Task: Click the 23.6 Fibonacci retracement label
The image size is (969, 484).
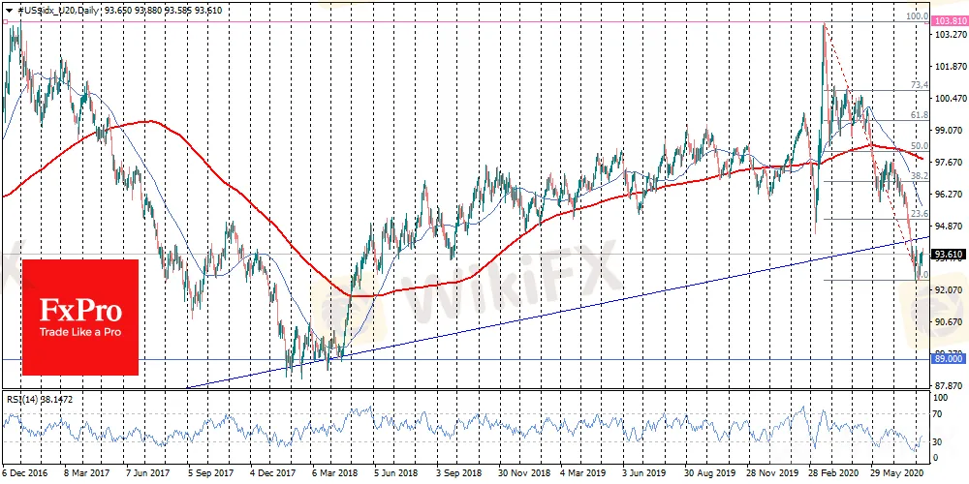Action: [920, 214]
